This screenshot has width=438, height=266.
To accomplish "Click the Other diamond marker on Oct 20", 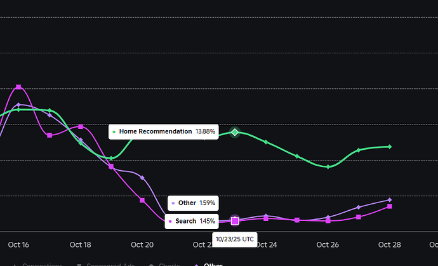I will point(142,178).
